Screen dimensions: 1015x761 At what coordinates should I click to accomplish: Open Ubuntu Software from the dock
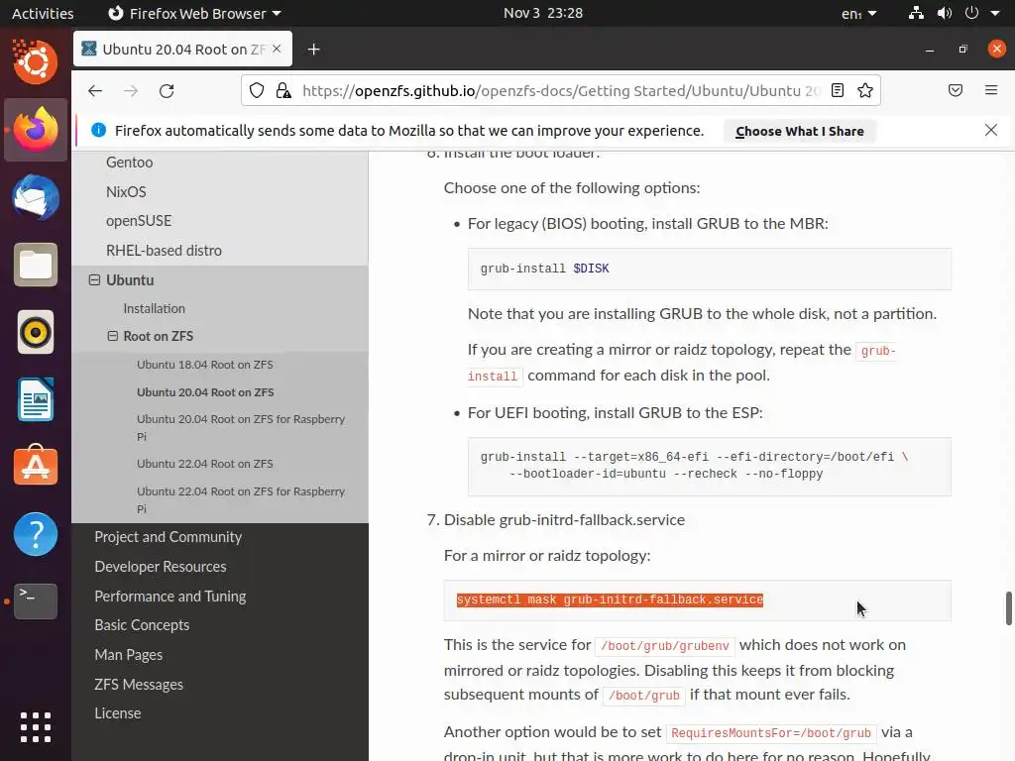point(36,466)
